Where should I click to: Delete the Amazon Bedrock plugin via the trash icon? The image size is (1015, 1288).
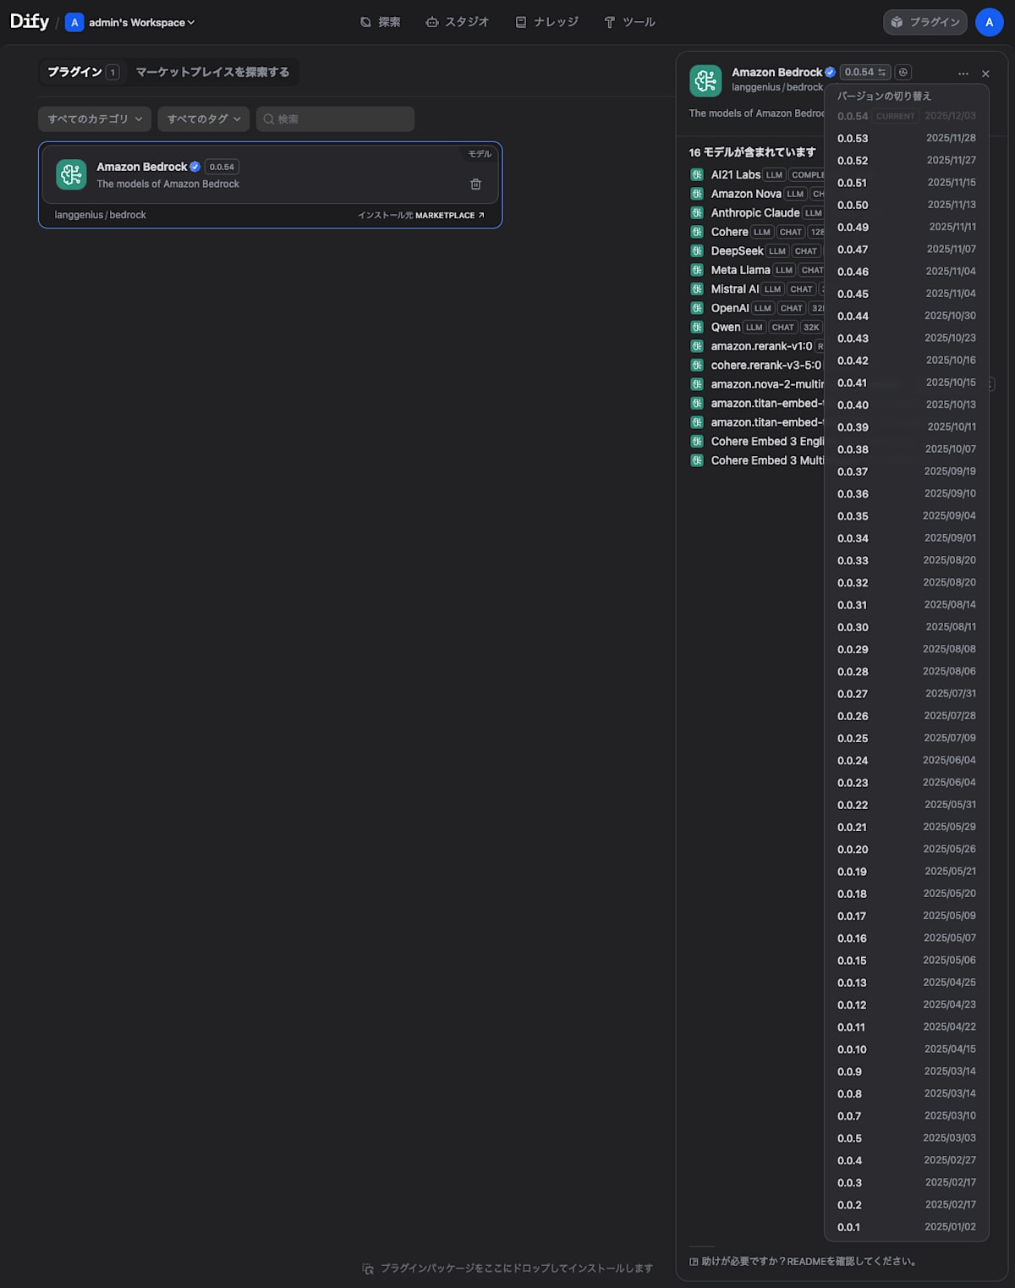pos(475,184)
